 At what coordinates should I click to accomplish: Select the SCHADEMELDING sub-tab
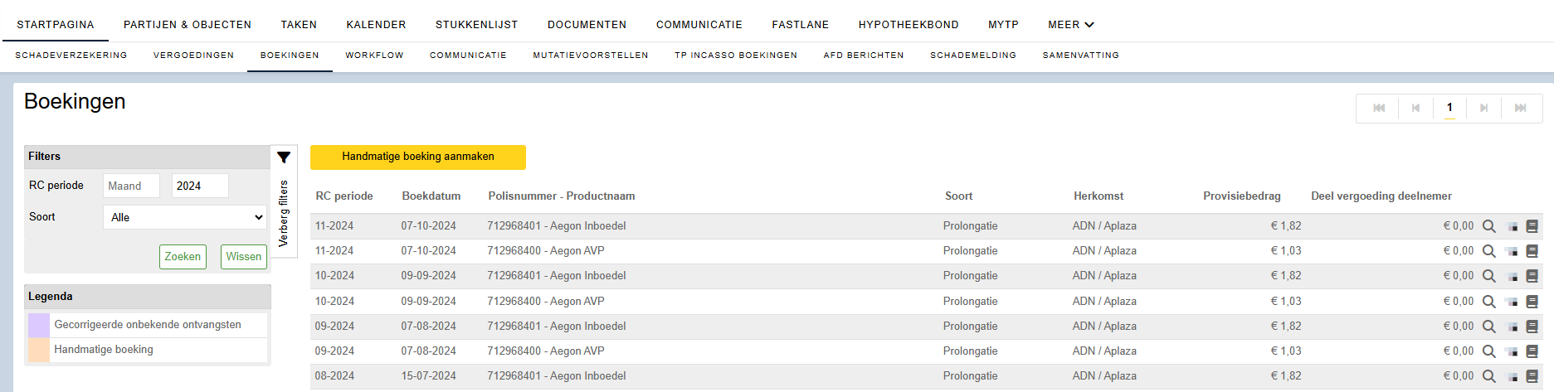(973, 56)
